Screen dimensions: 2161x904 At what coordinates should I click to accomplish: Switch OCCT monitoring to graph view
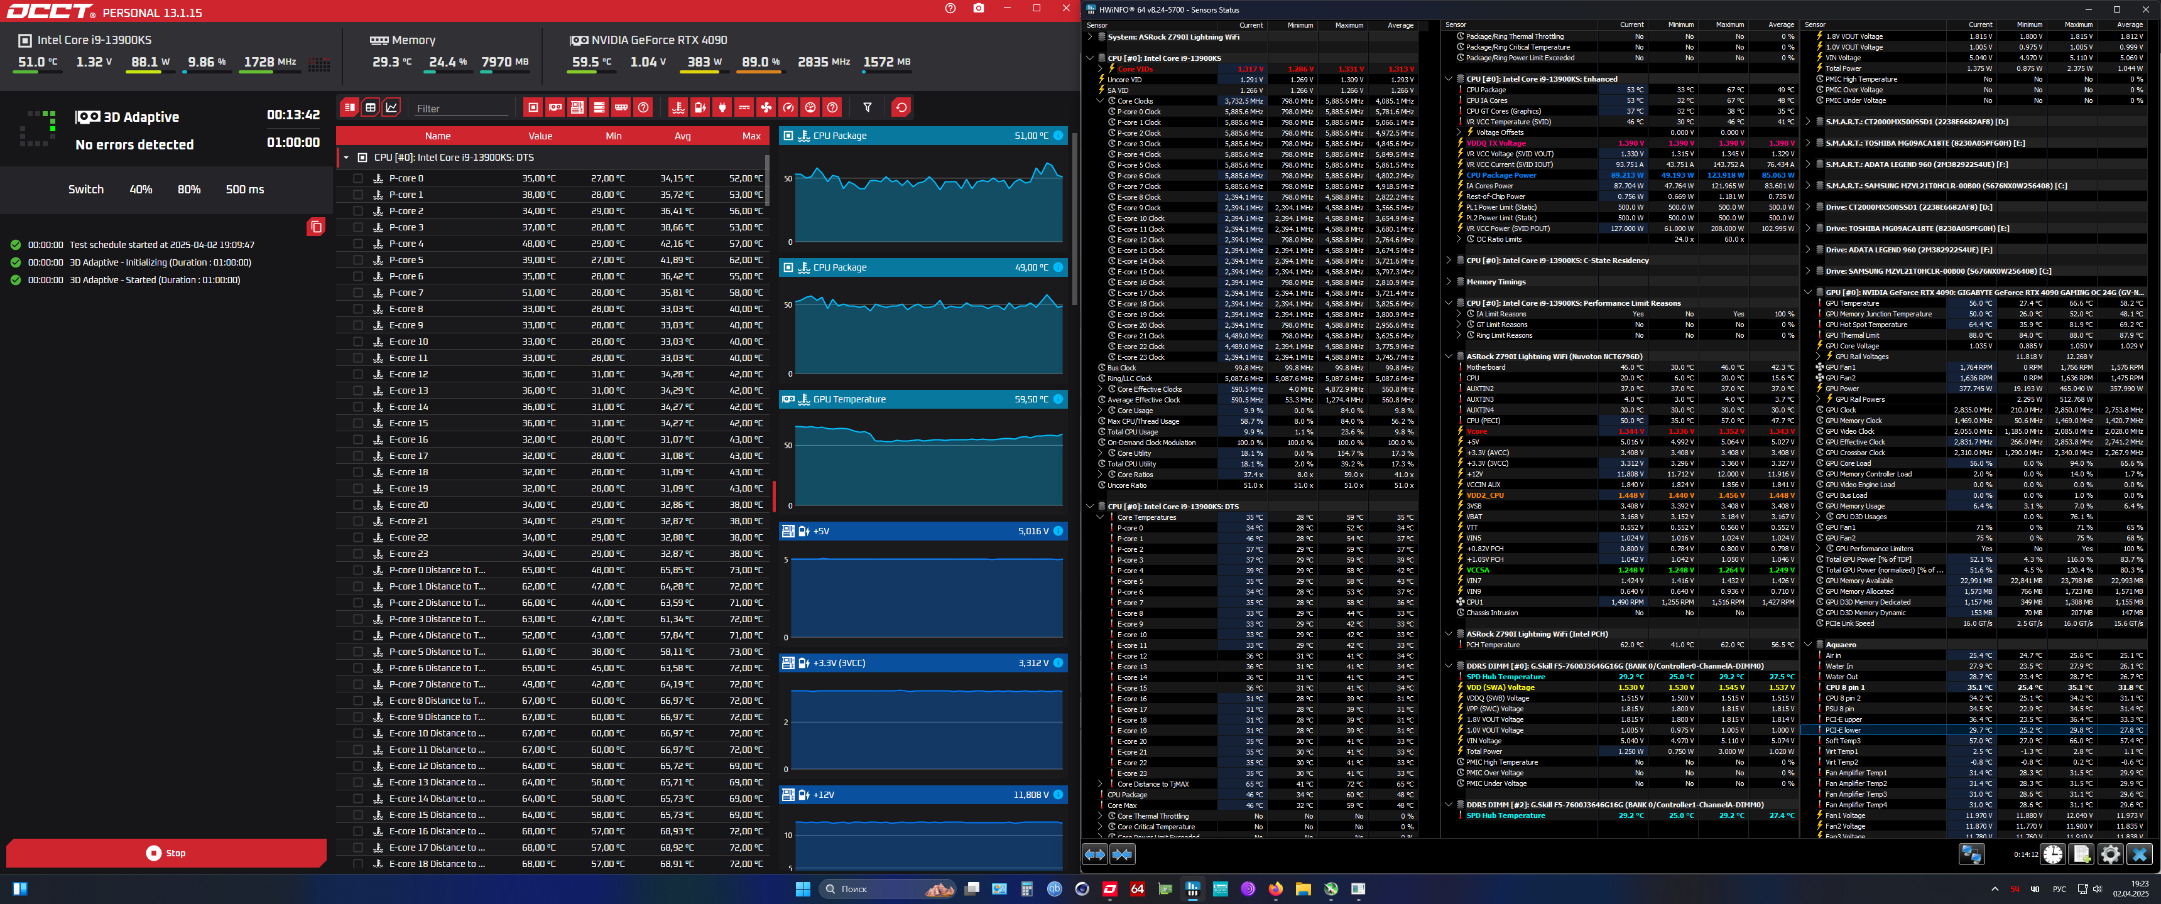(x=392, y=107)
